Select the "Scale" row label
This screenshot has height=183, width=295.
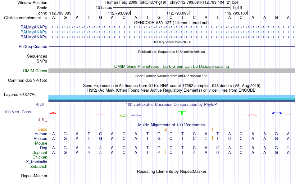42,8
